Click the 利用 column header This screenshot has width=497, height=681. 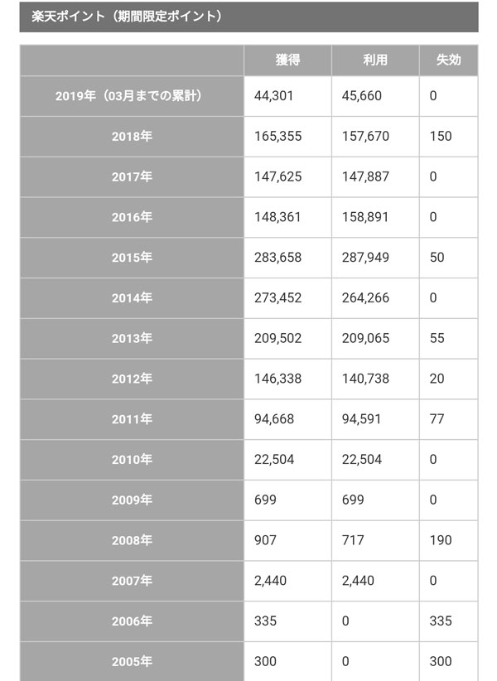[x=375, y=60]
